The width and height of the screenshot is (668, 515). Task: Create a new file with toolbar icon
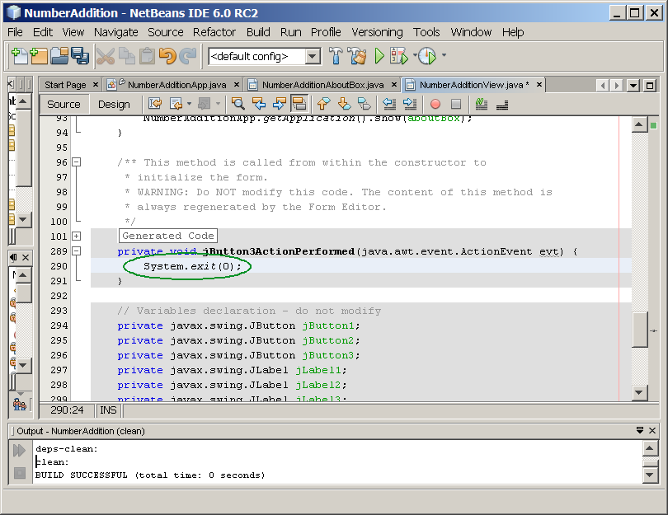tap(19, 56)
